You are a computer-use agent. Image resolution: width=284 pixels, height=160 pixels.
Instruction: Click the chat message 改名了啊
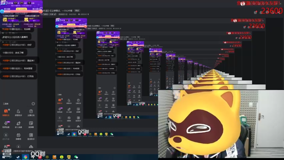coord(13,53)
